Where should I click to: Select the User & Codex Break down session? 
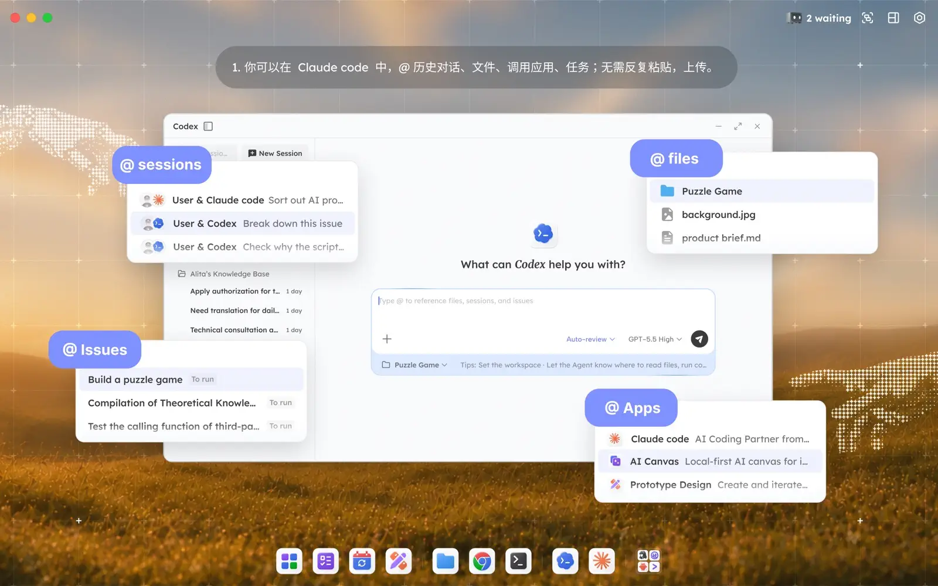click(x=243, y=224)
